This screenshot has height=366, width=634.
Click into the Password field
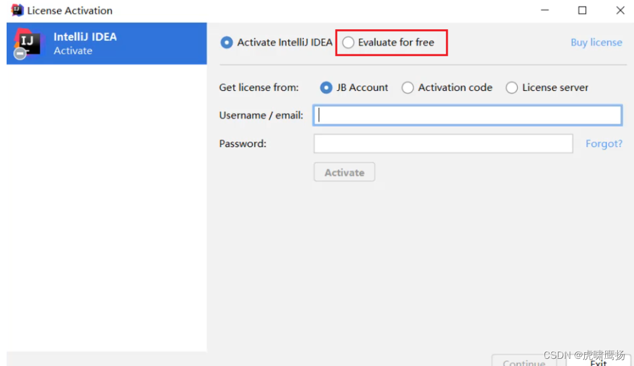[443, 144]
